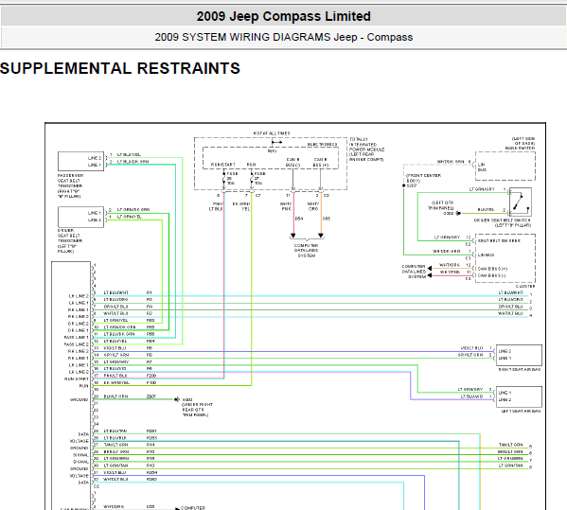Click the Fuse 20 10A symbol

[x=223, y=179]
